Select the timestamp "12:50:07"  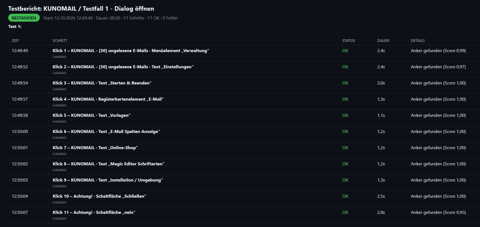20,212
